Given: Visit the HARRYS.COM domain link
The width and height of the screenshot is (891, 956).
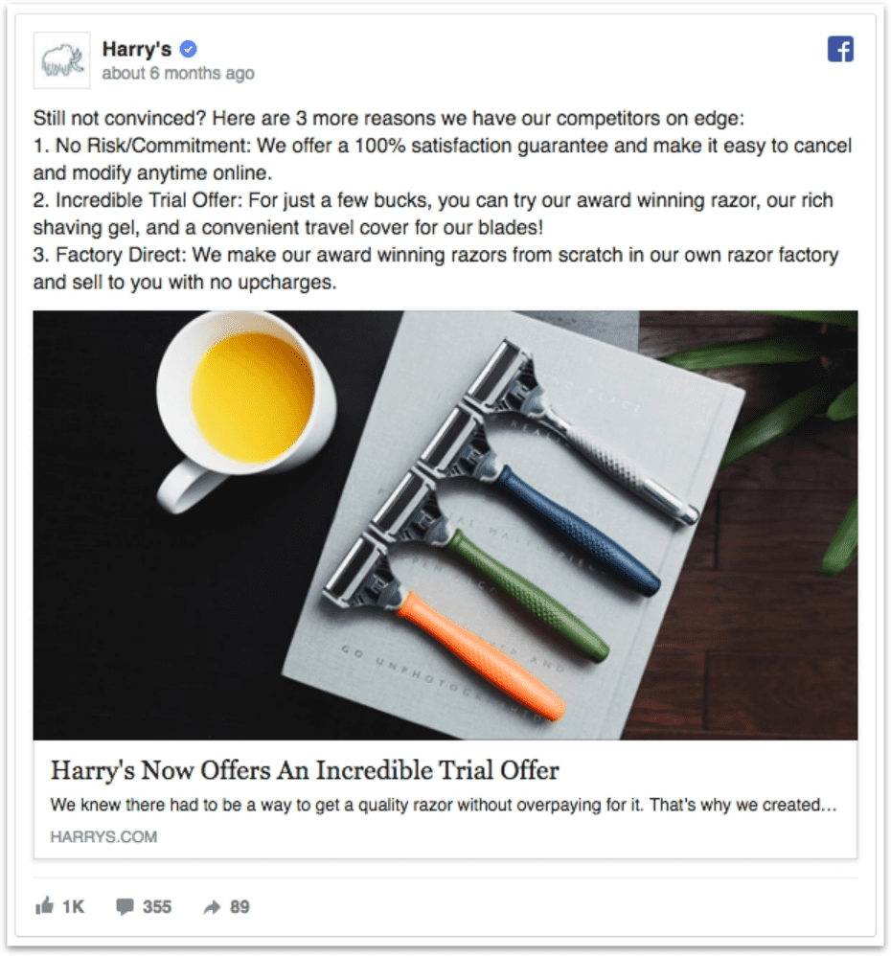Looking at the screenshot, I should tap(103, 836).
